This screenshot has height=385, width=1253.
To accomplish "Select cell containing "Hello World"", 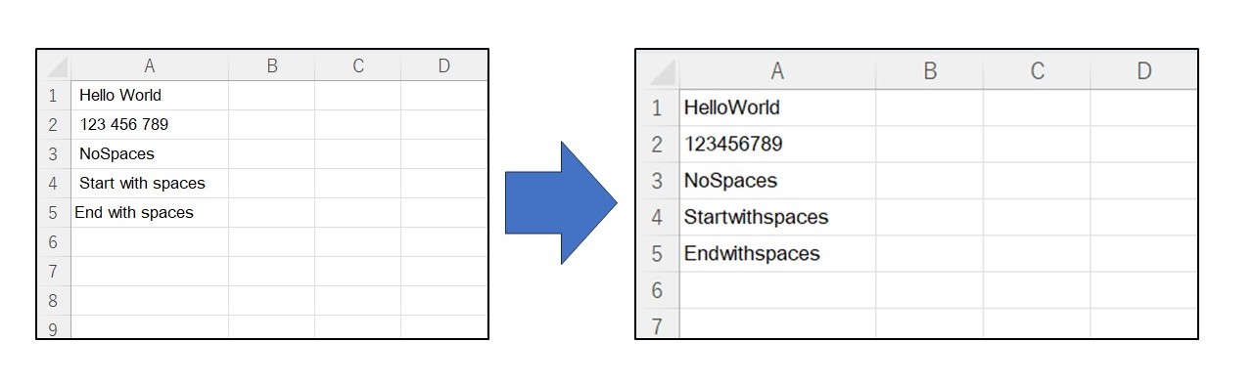I will [x=150, y=95].
